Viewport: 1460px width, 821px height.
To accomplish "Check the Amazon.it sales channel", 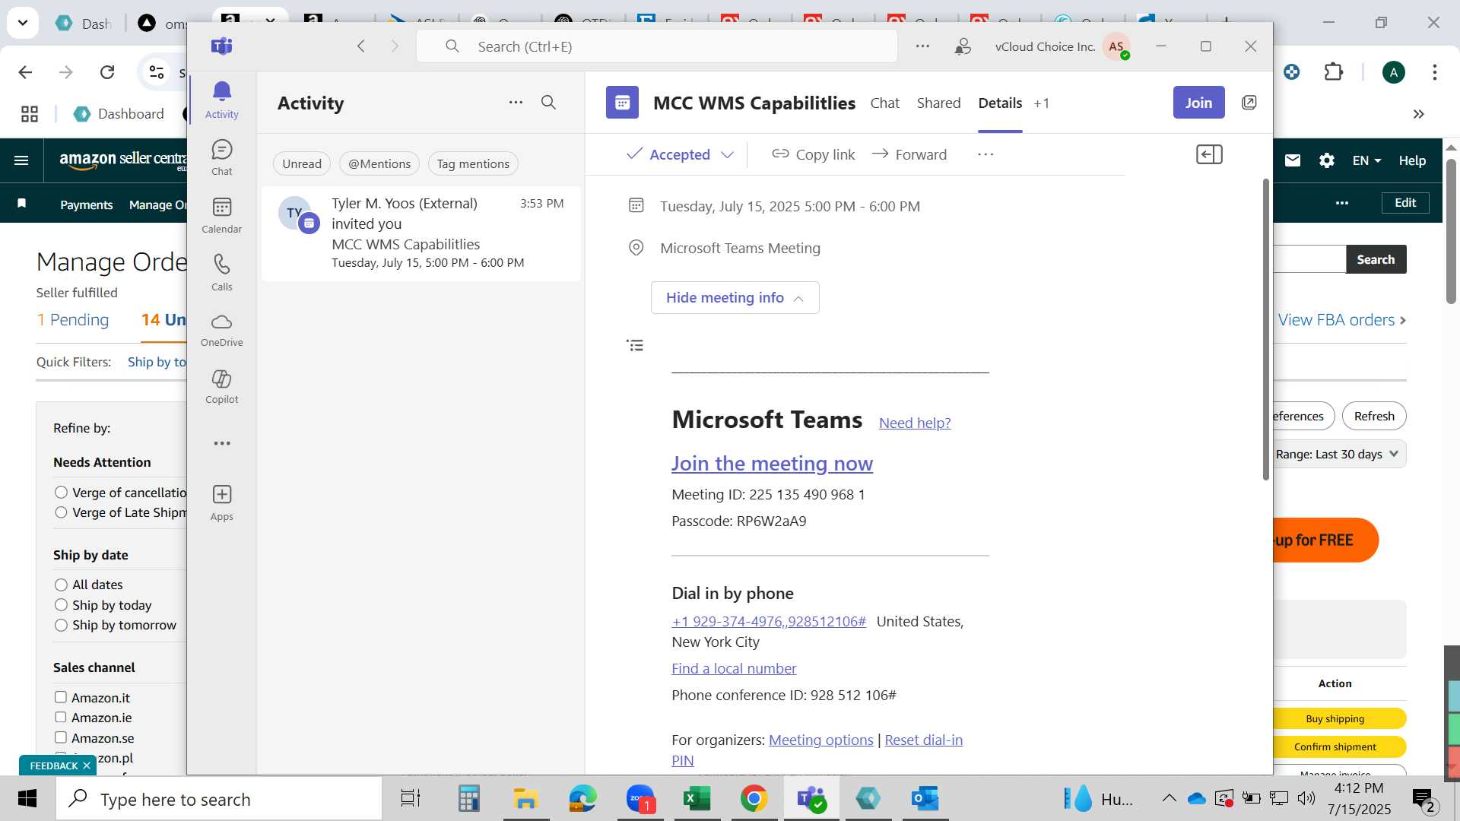I will click(x=61, y=697).
